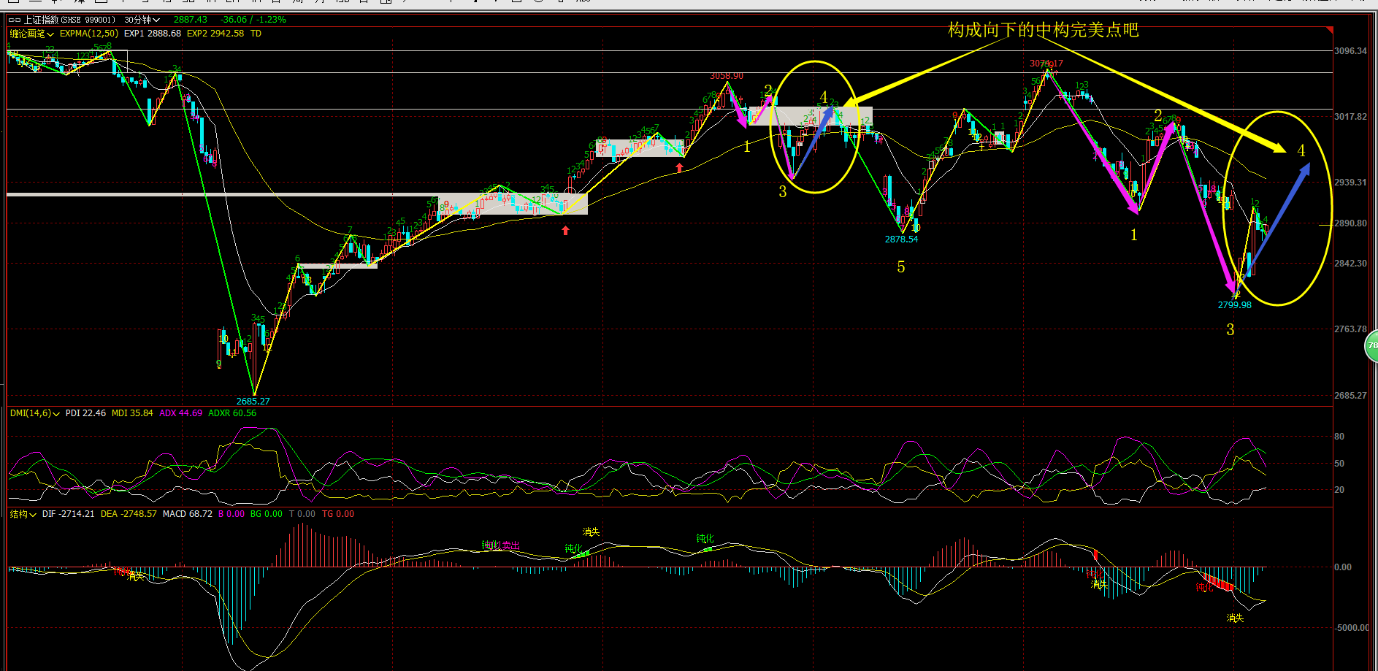Click the 构成向下的中构完美点吧 annotation text
Viewport: 1378px width, 671px height.
coord(1044,30)
